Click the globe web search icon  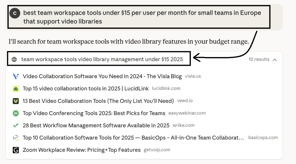pos(14,59)
